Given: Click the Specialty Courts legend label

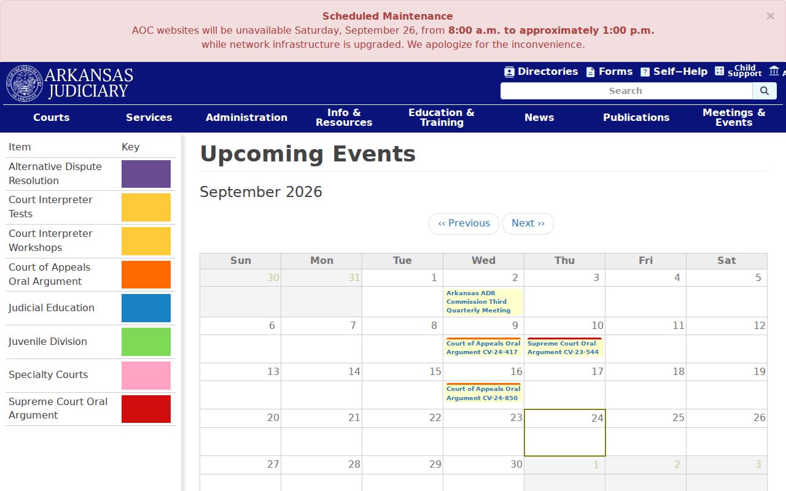Looking at the screenshot, I should 48,375.
